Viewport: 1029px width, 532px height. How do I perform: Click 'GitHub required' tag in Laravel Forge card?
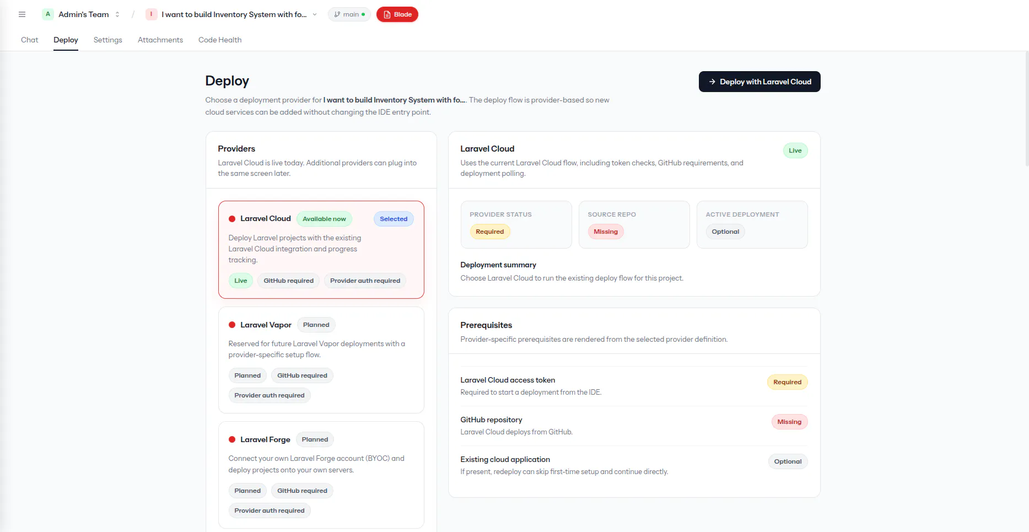coord(302,491)
